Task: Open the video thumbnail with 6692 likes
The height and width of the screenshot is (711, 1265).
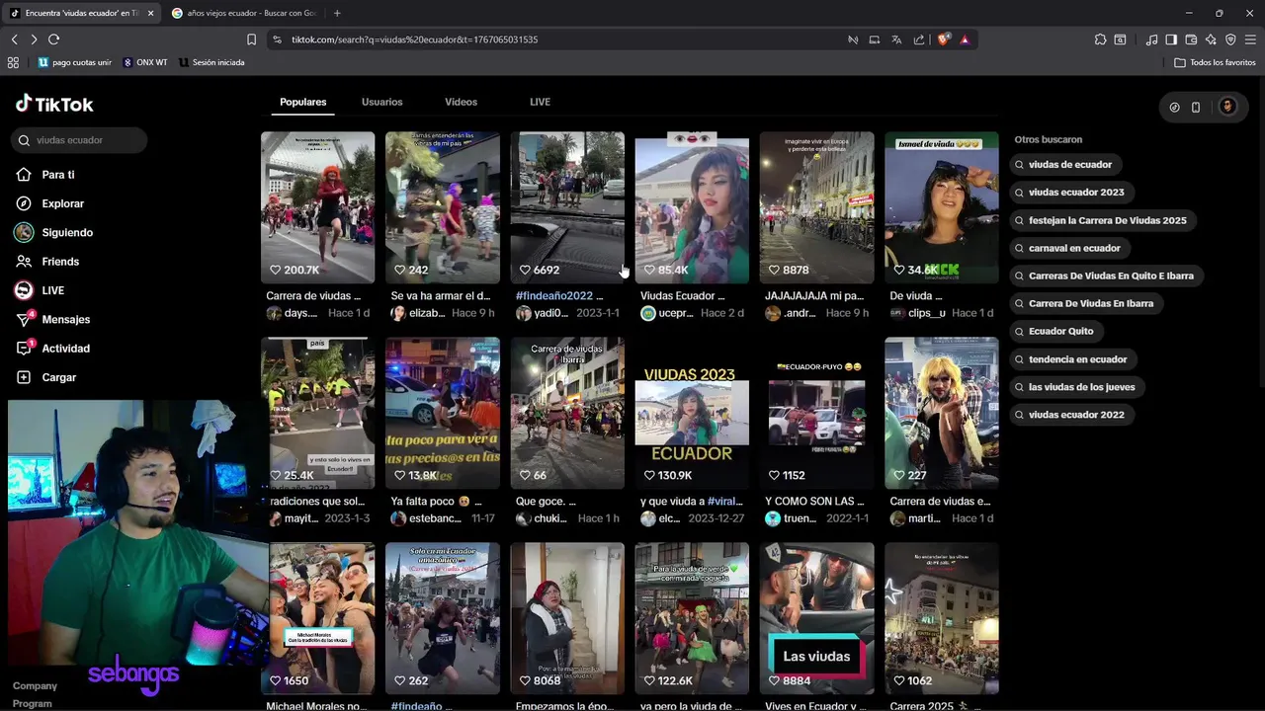Action: click(x=567, y=207)
